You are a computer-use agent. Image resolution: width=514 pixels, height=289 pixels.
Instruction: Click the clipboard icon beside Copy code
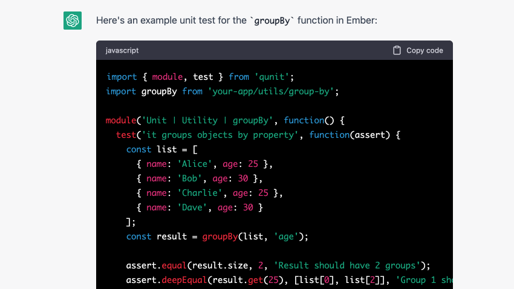tap(397, 50)
